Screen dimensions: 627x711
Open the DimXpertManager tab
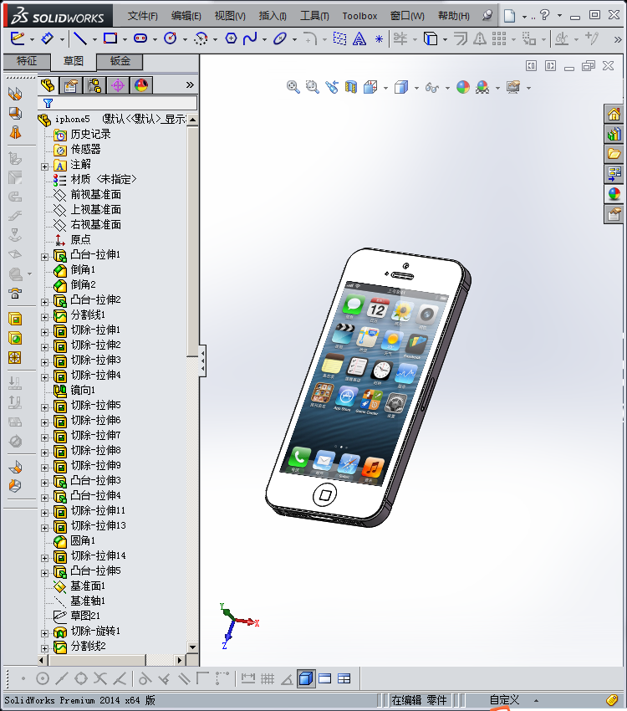click(x=118, y=85)
